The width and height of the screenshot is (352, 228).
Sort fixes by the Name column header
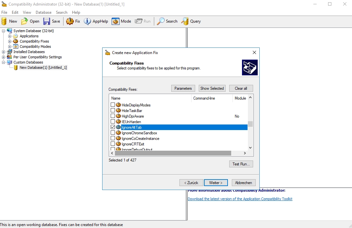tap(150, 98)
